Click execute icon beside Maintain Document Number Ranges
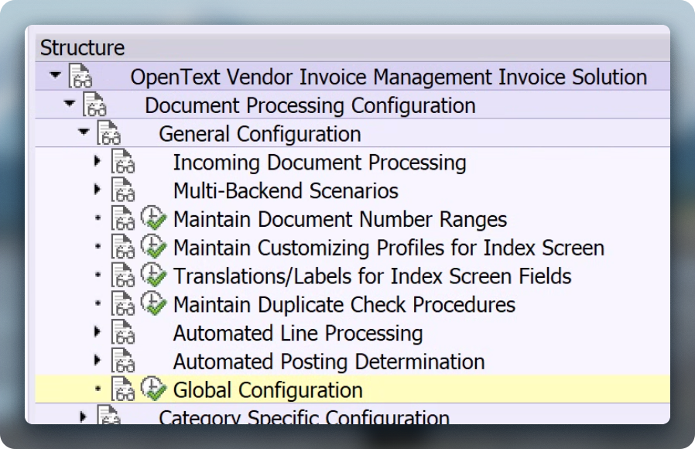The image size is (695, 449). 153,220
